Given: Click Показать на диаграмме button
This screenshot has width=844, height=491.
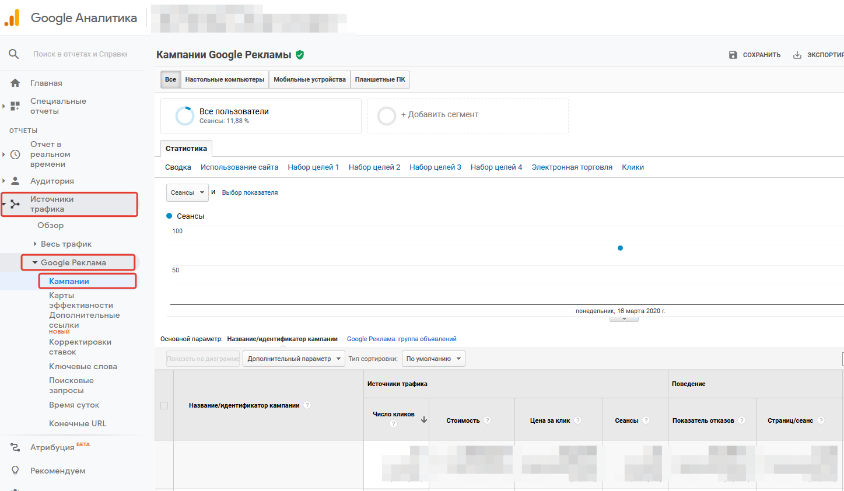Looking at the screenshot, I should click(x=203, y=359).
